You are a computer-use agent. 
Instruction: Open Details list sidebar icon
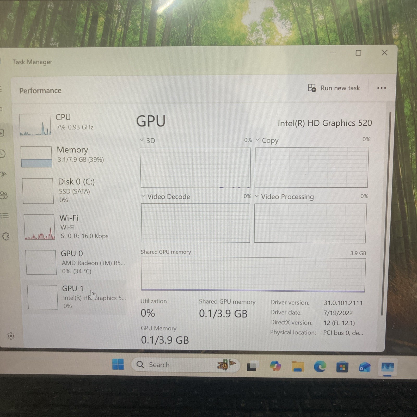pyautogui.click(x=4, y=216)
